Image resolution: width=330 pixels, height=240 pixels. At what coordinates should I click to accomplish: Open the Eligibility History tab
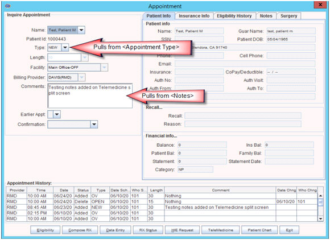(234, 16)
